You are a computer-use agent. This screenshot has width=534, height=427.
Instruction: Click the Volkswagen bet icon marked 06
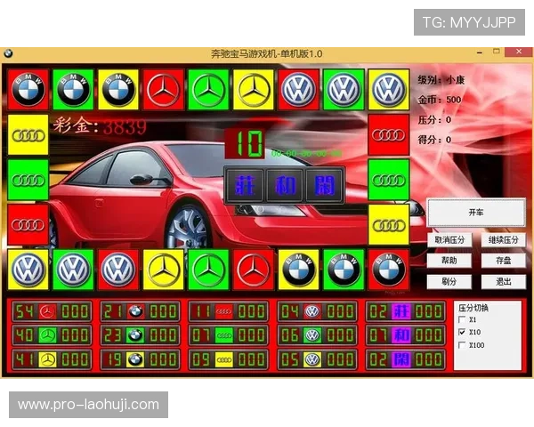tap(312, 335)
